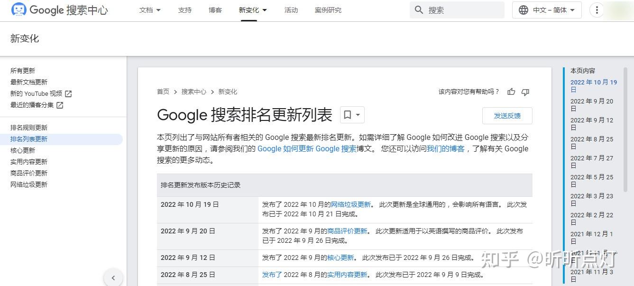Click the bookmark icon beside page title
This screenshot has width=634, height=286.
348,115
